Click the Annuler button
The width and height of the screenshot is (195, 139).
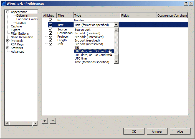pyautogui.click(x=157, y=131)
